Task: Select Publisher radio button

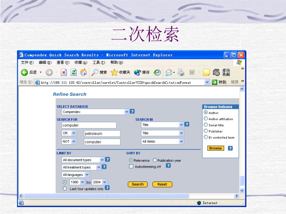Action: [206, 131]
